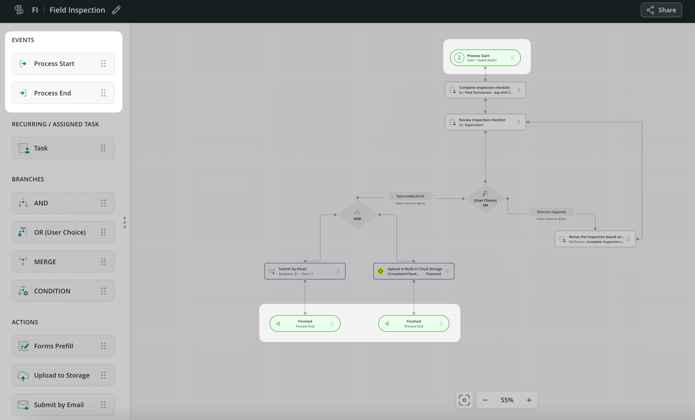Viewport: 695px width, 420px height.
Task: Click the Submit by Email envelope icon in sidebar
Action: click(23, 405)
